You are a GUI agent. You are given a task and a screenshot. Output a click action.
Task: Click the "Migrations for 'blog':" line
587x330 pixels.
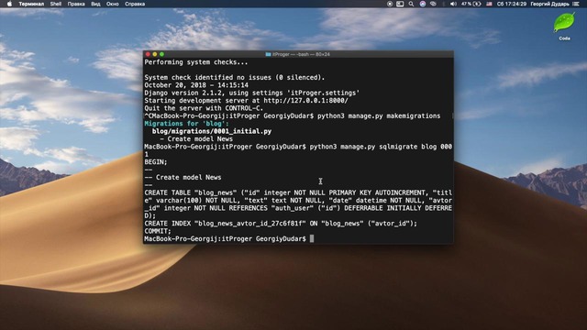(186, 124)
